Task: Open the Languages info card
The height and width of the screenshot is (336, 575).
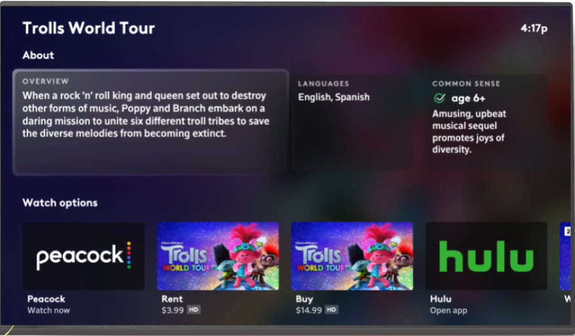Action: (351, 122)
